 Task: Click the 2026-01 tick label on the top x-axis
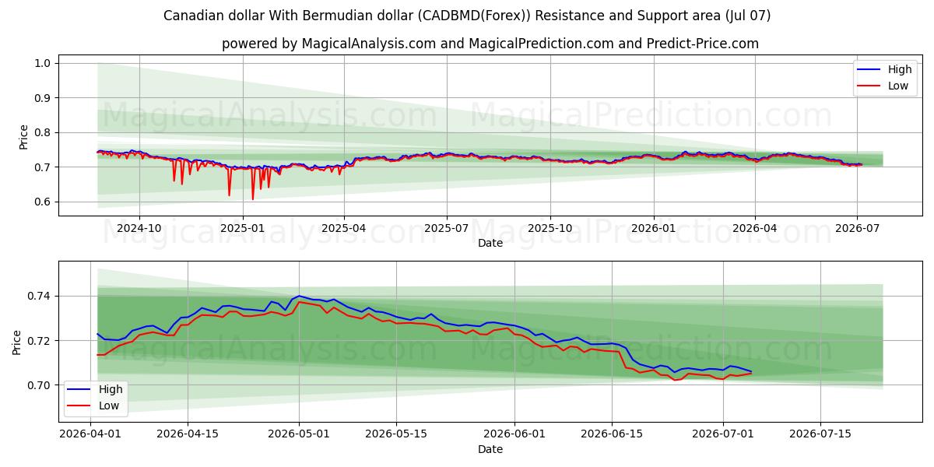click(654, 229)
